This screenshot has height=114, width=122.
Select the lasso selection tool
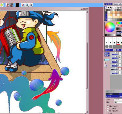click(113, 8)
